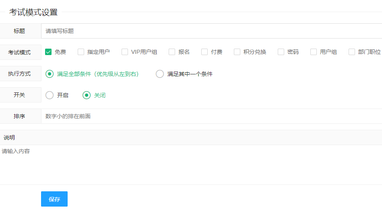
Task: Select 满足全部条件 radio option
Action: click(50, 74)
